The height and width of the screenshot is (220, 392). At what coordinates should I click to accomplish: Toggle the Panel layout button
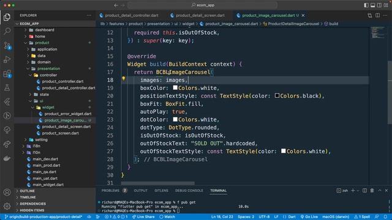tap(373, 5)
